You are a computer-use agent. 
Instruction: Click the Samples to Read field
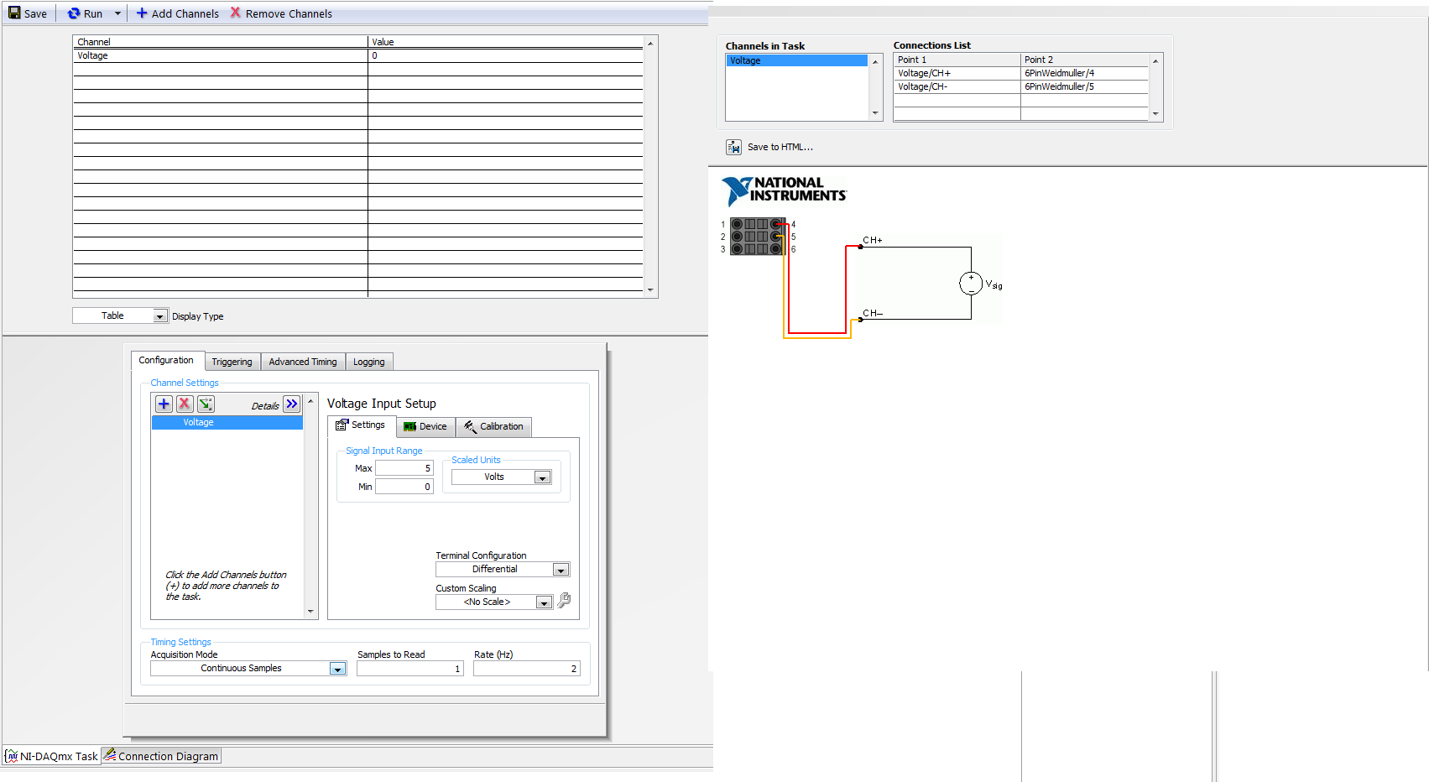409,669
